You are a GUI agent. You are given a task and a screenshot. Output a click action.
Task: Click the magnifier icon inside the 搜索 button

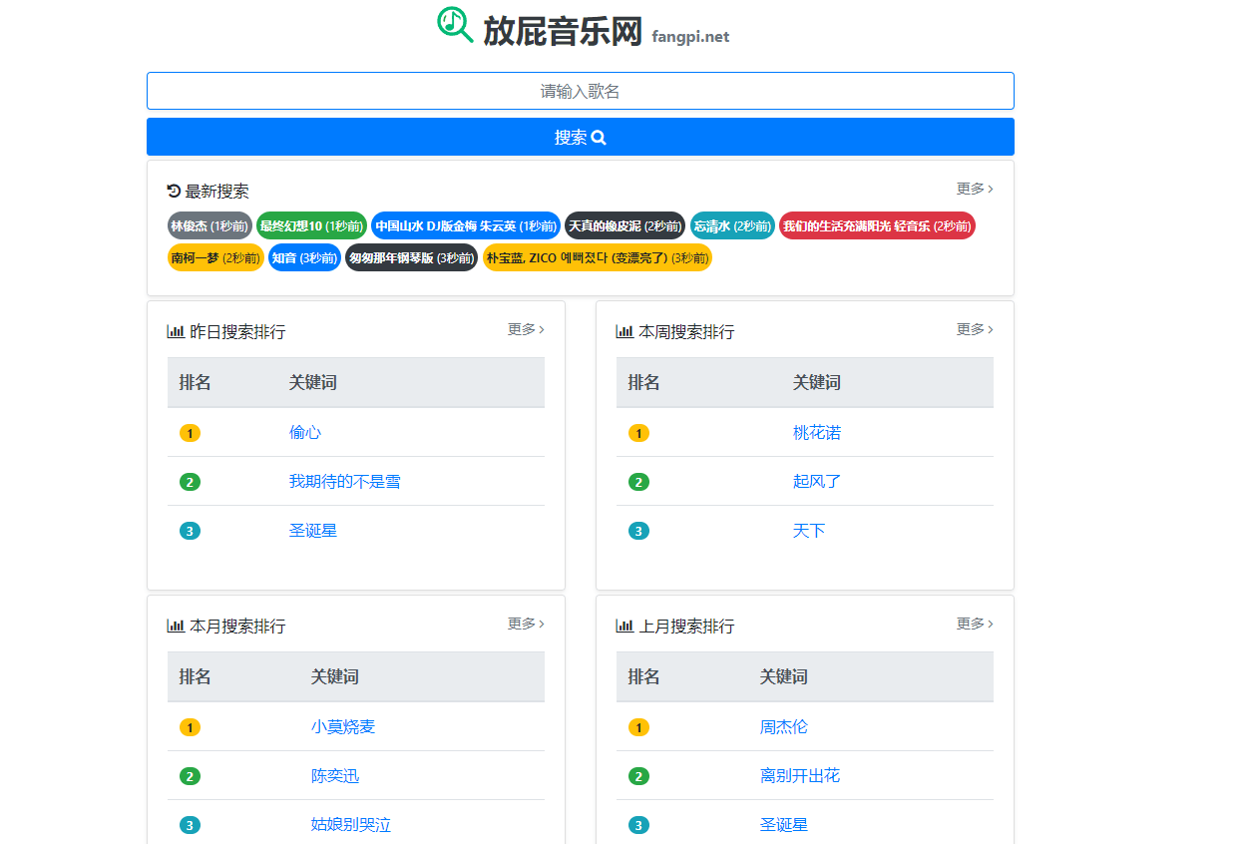(599, 138)
